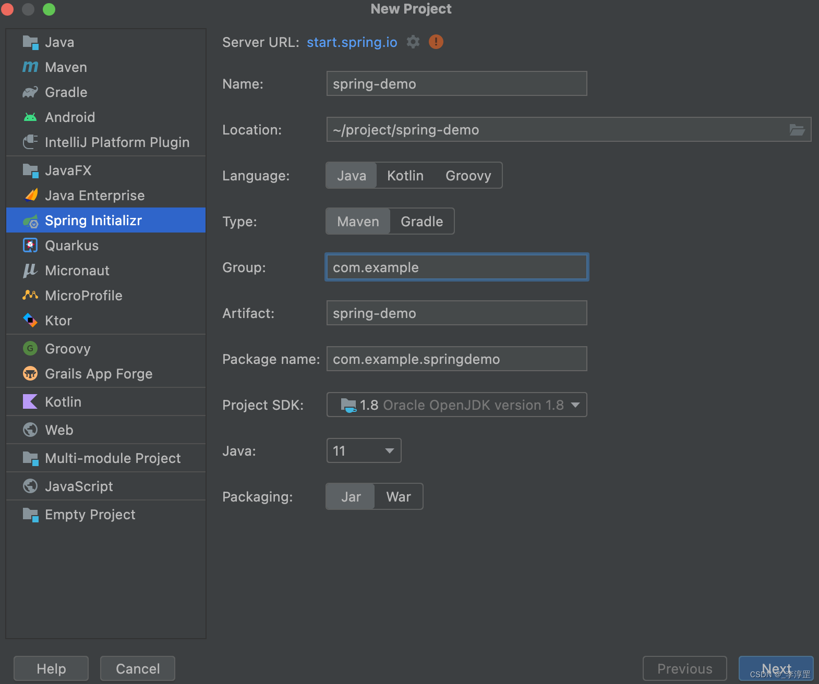Open the Project SDK dropdown
819x684 pixels.
457,405
